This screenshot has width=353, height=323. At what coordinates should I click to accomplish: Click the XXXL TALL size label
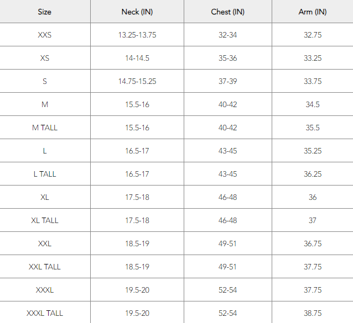(x=45, y=313)
